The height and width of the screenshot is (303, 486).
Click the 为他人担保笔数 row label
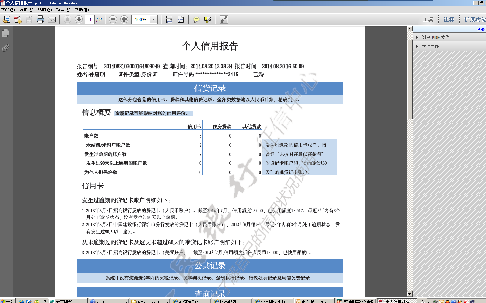101,172
